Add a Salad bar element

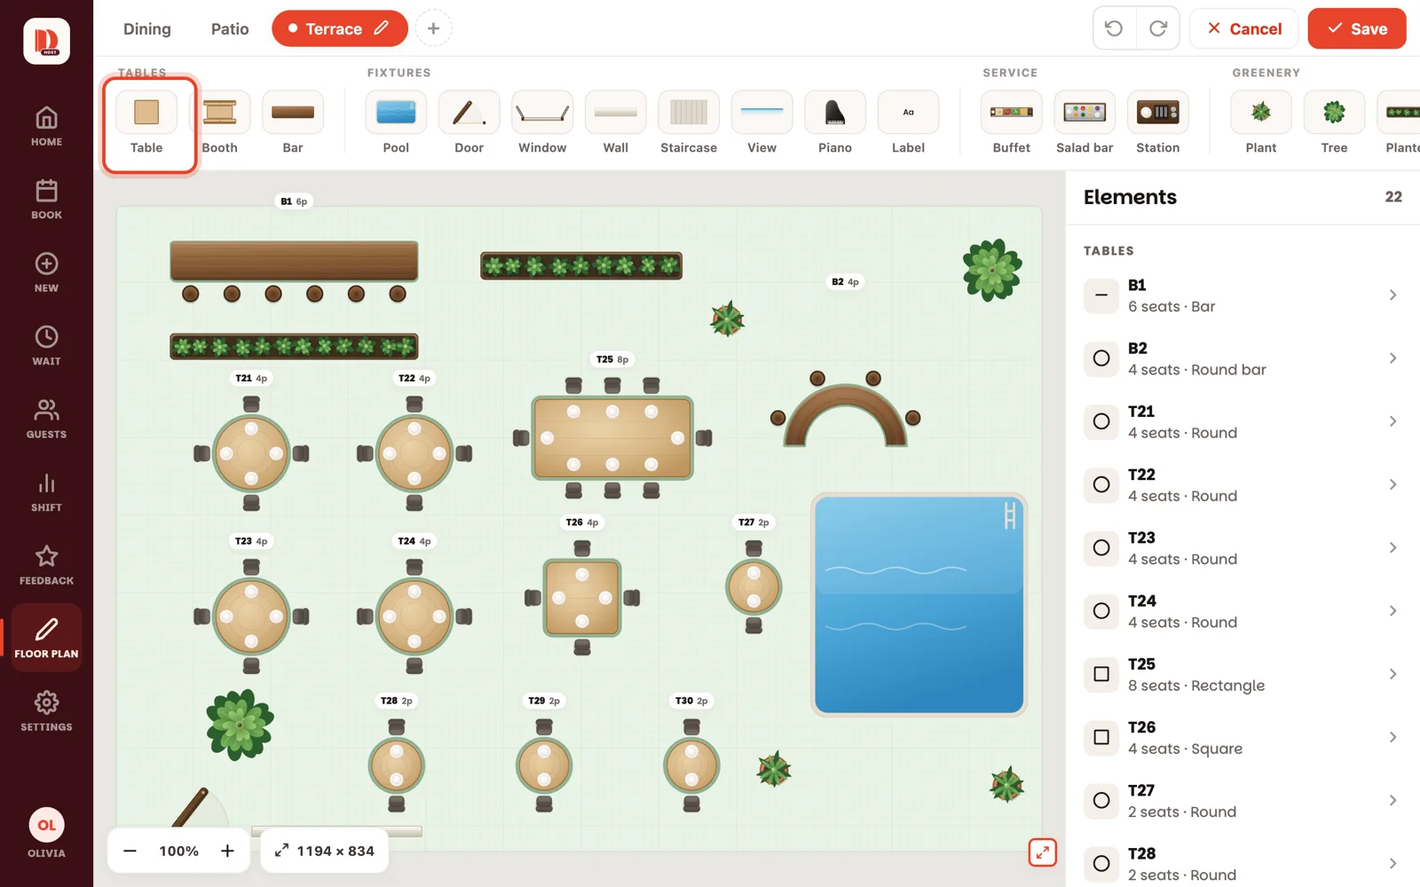pyautogui.click(x=1085, y=123)
